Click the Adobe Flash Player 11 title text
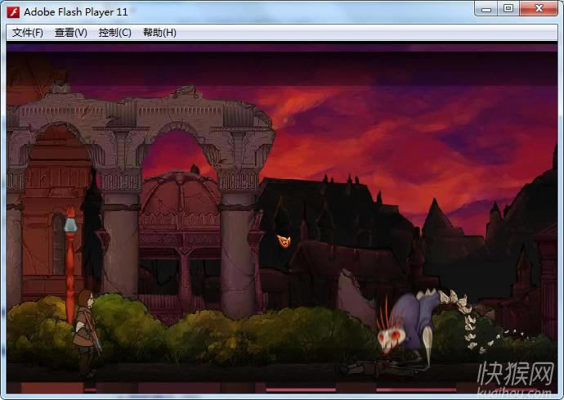 pos(76,11)
